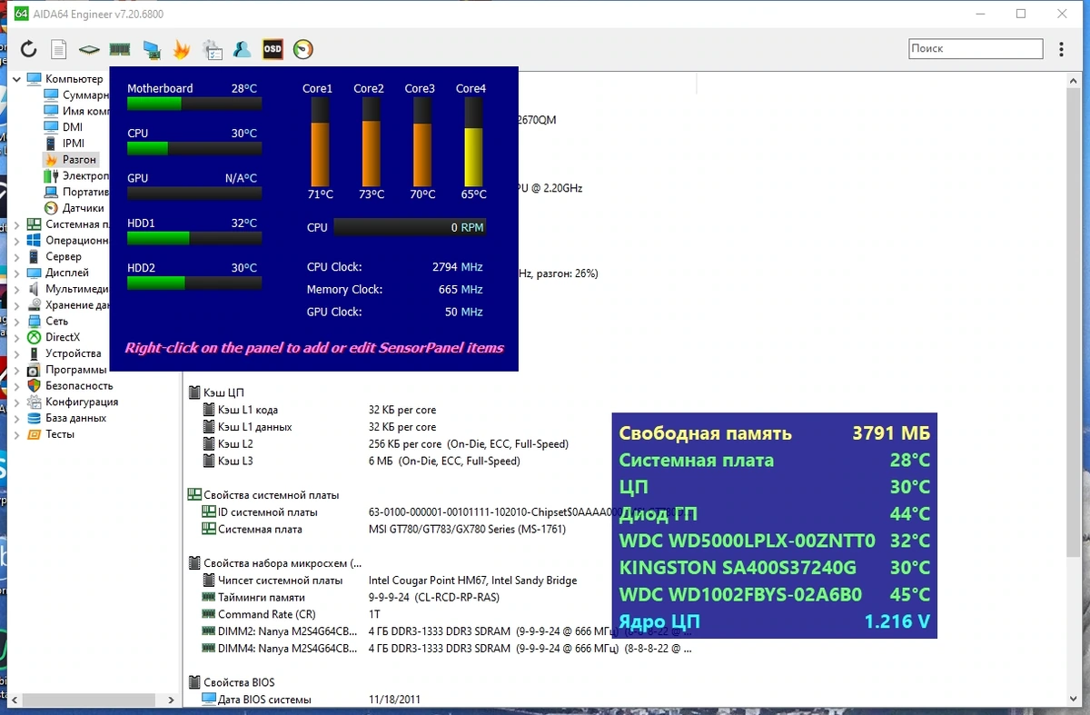Start the flame system stability test icon
This screenshot has width=1090, height=715.
(x=182, y=49)
